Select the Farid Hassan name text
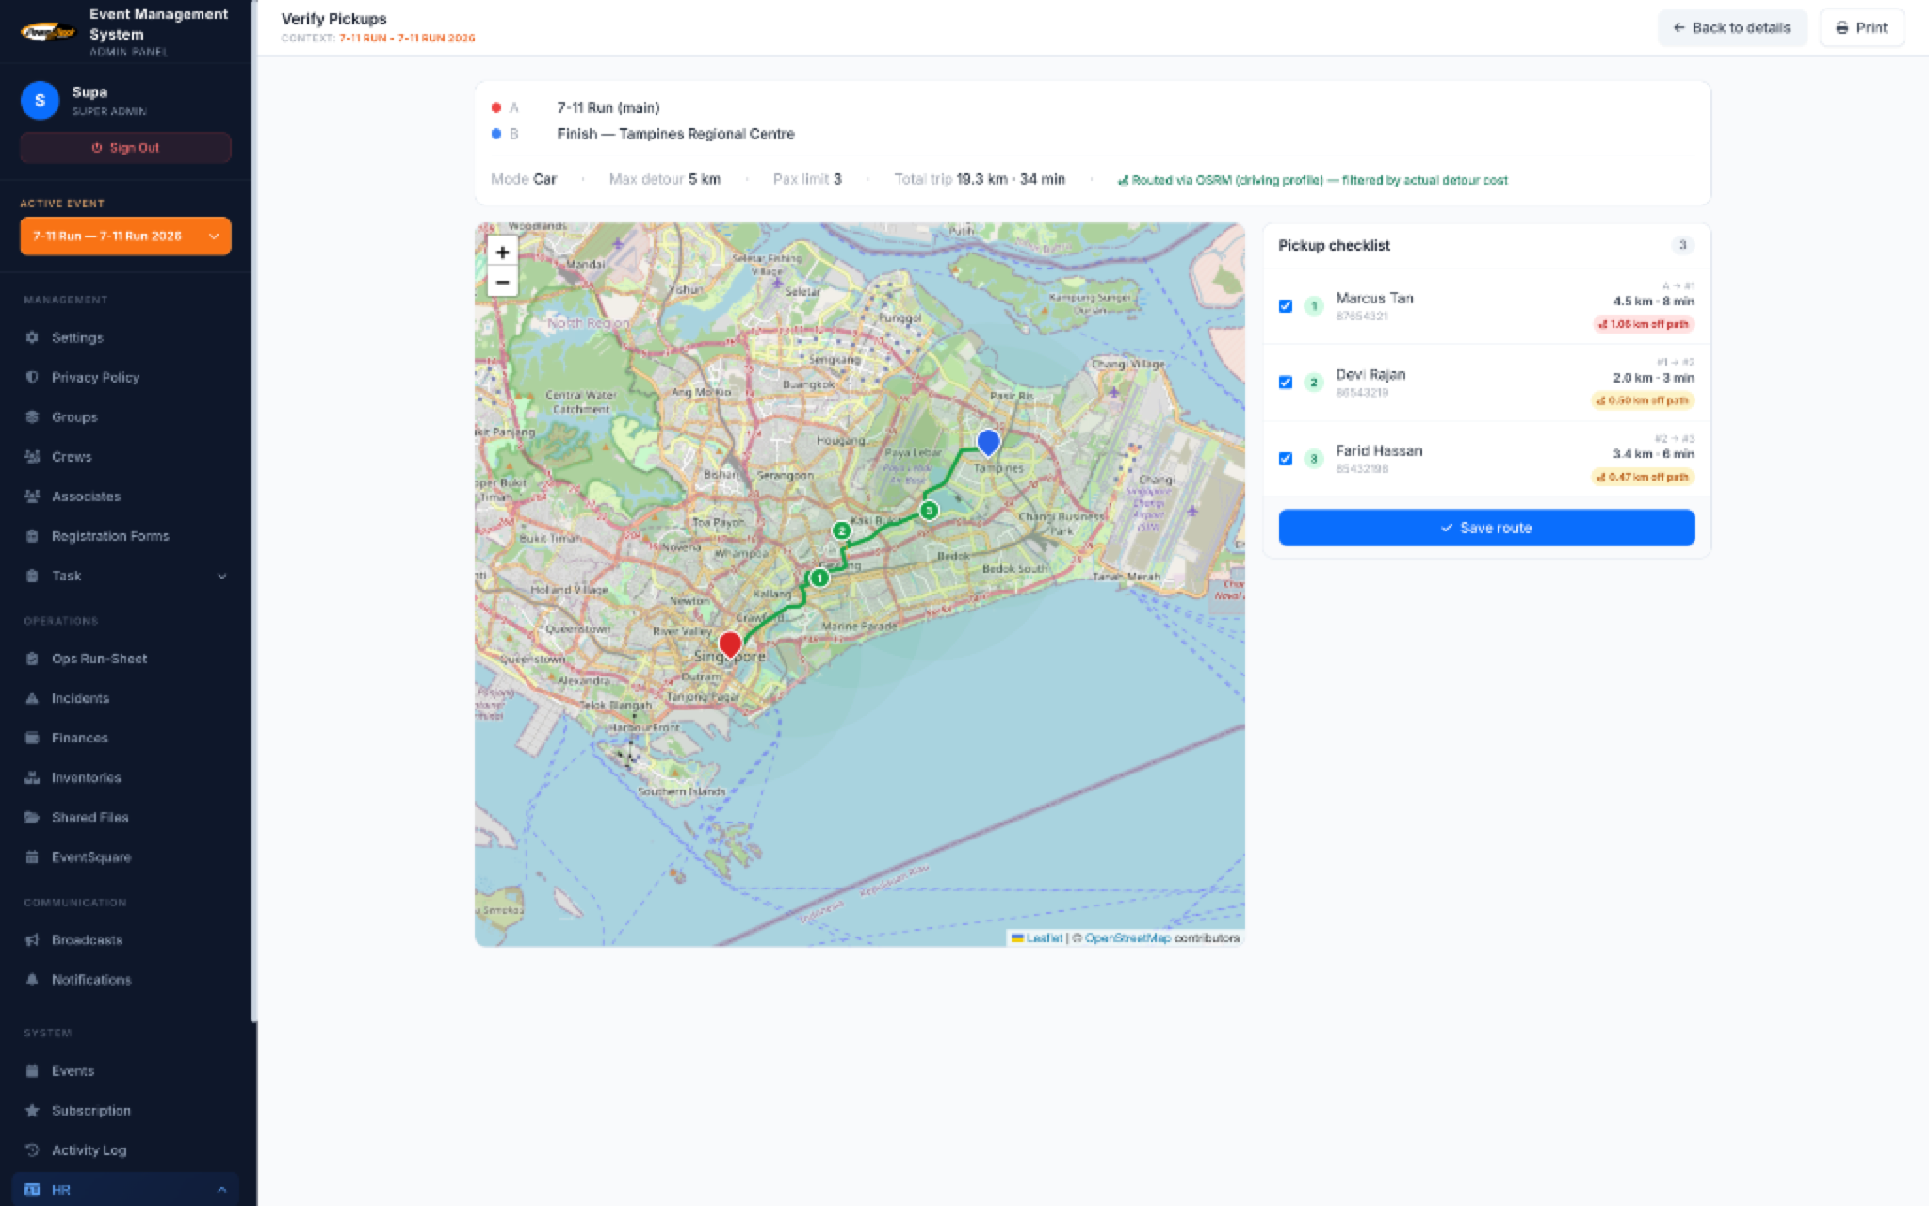This screenshot has height=1206, width=1929. click(1379, 450)
